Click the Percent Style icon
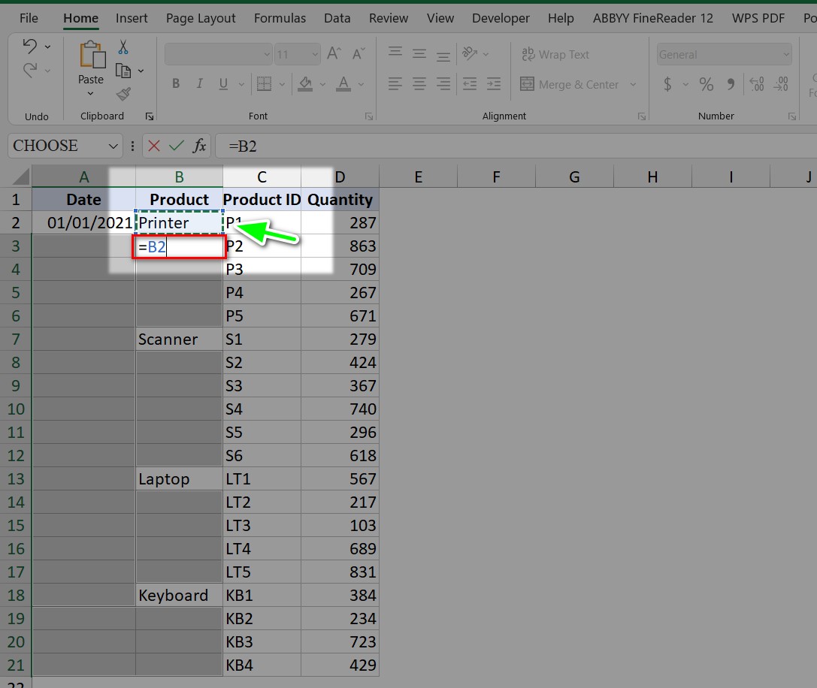Screen dimensions: 817x688 click(706, 85)
